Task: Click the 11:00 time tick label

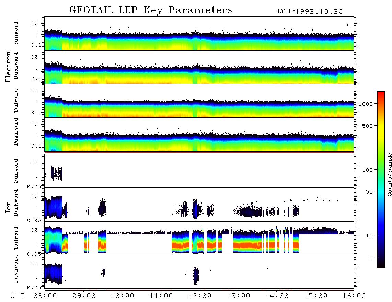Action: [x=161, y=296]
